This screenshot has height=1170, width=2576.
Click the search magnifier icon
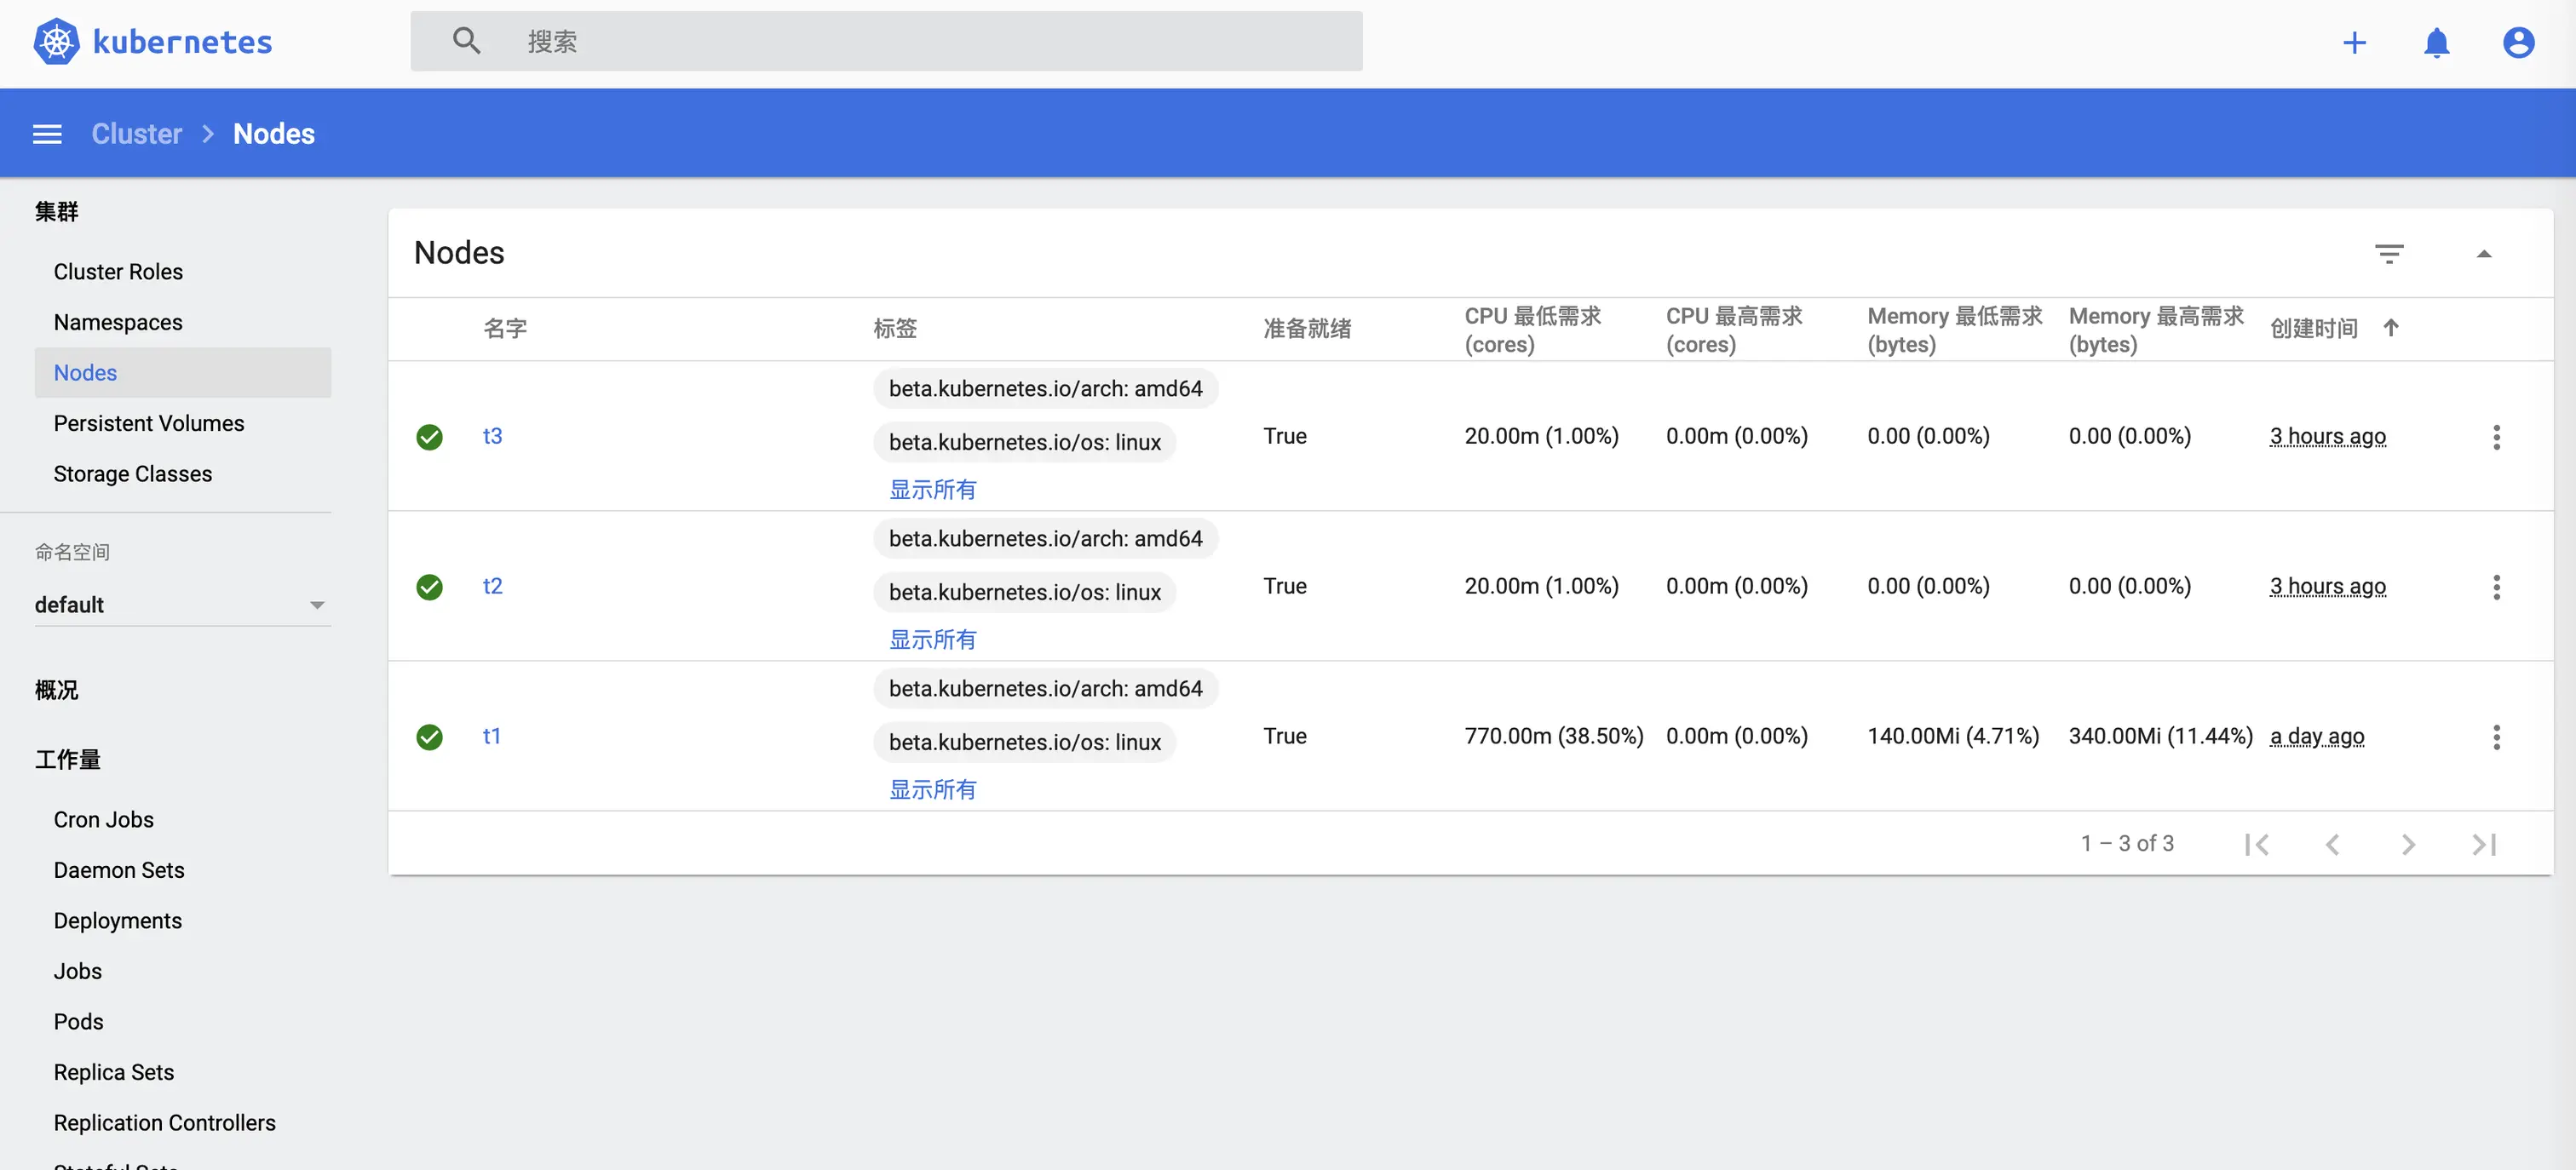click(x=466, y=41)
